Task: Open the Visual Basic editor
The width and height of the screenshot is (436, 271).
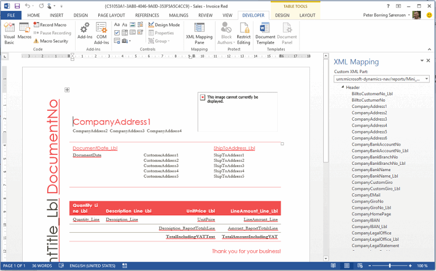Action: [x=9, y=32]
